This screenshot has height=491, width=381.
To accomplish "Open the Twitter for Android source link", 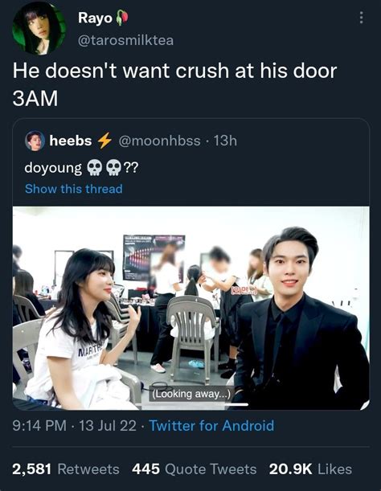I will point(211,426).
